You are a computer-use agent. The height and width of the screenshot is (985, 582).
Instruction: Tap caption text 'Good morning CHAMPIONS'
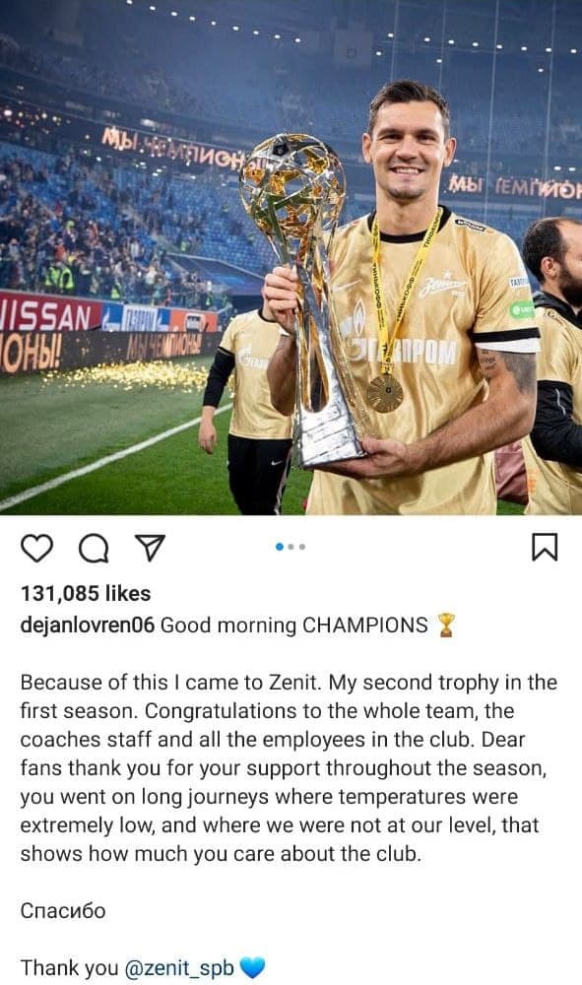[x=293, y=625]
